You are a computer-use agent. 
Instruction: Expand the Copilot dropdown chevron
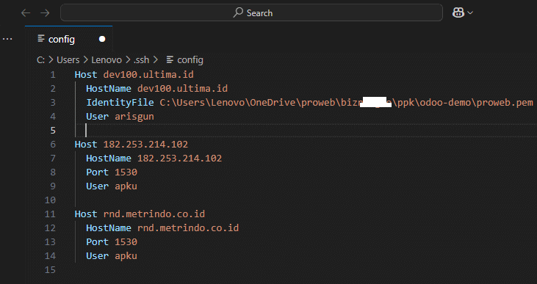pos(470,12)
